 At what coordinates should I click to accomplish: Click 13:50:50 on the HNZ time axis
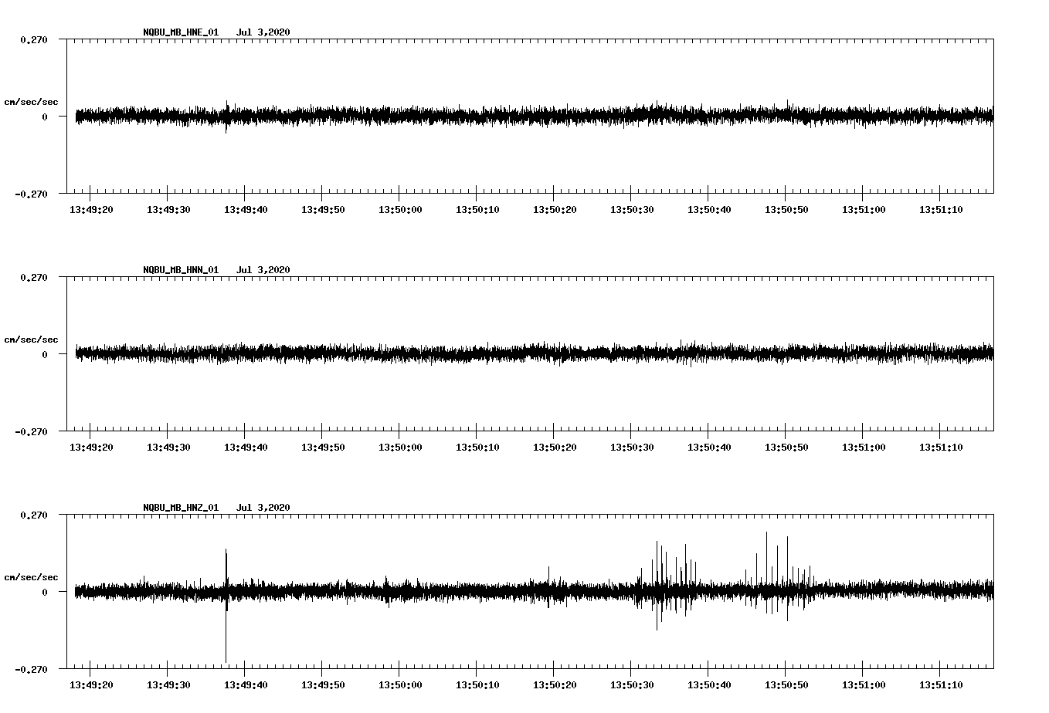[x=786, y=685]
